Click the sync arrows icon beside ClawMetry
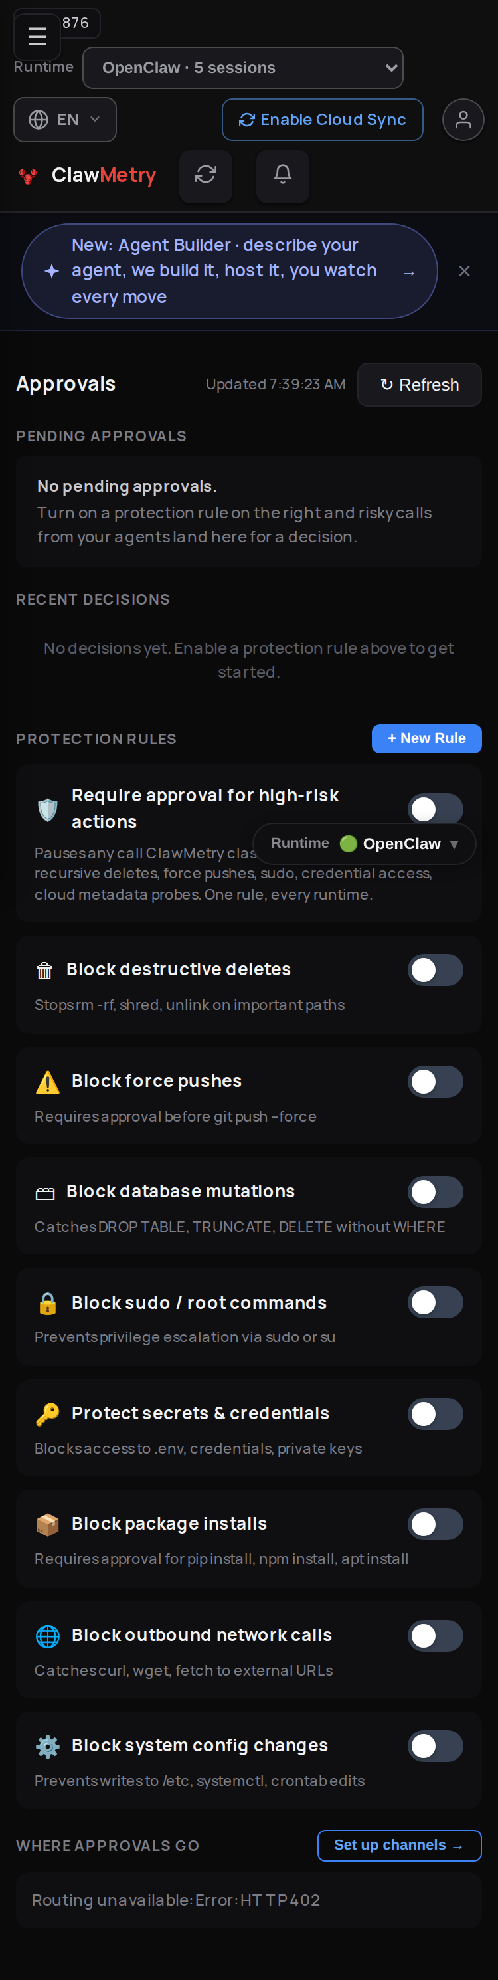Viewport: 498px width, 1980px height. tap(205, 176)
